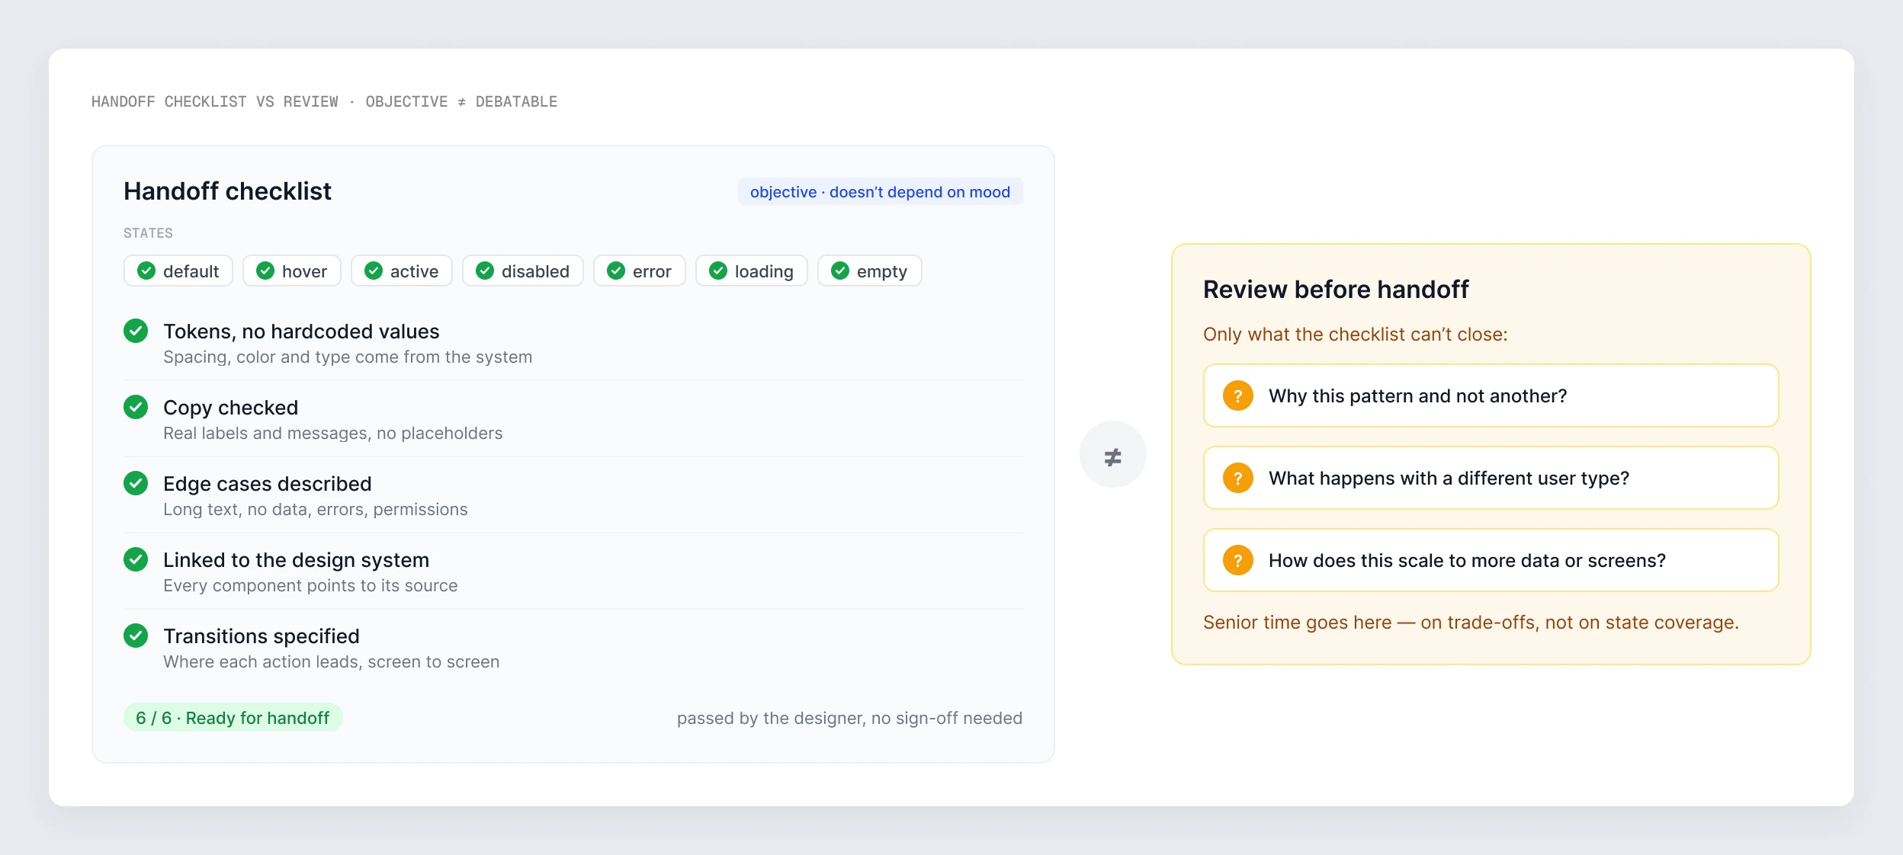Click green check beside 'Tokens, no hardcoded values'
The height and width of the screenshot is (855, 1903).
pos(136,331)
